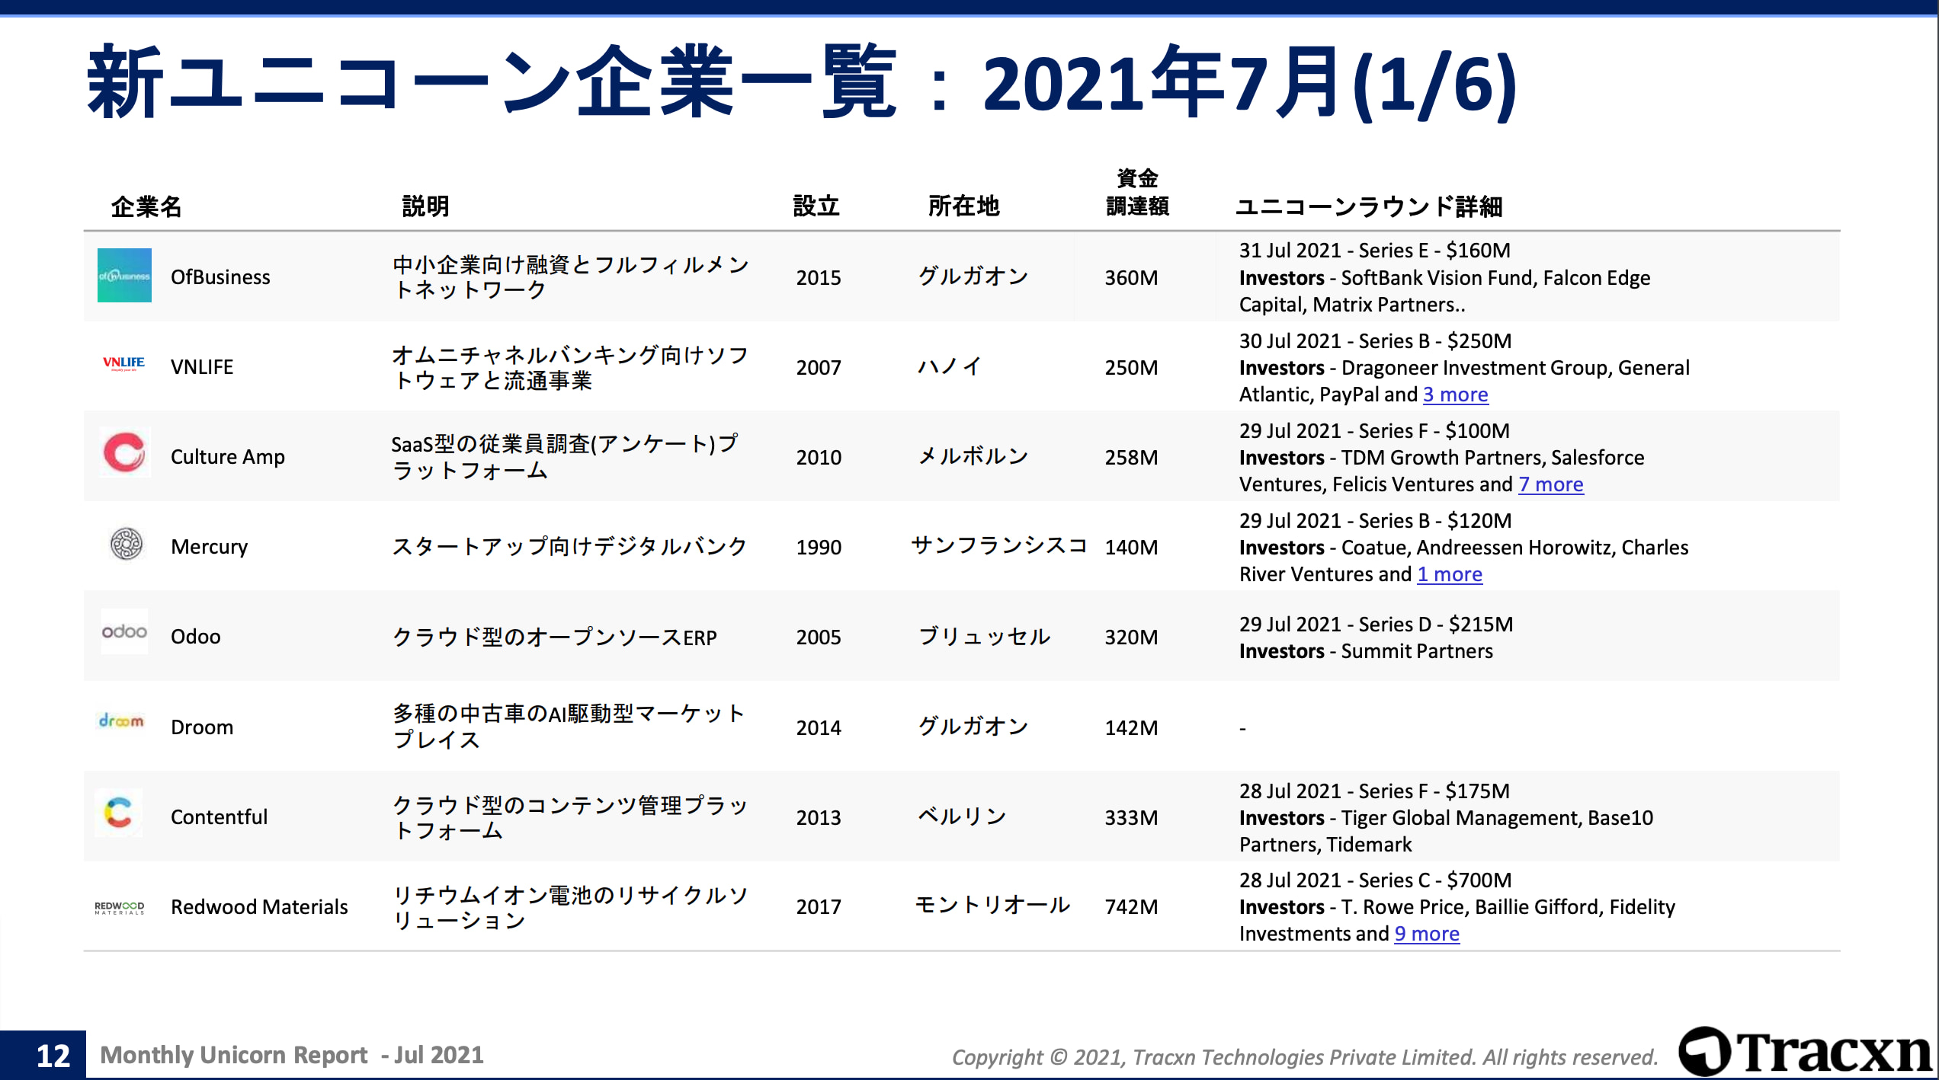This screenshot has height=1080, width=1939.
Task: Click the Tracxn copyright notice text
Action: 1305,1057
